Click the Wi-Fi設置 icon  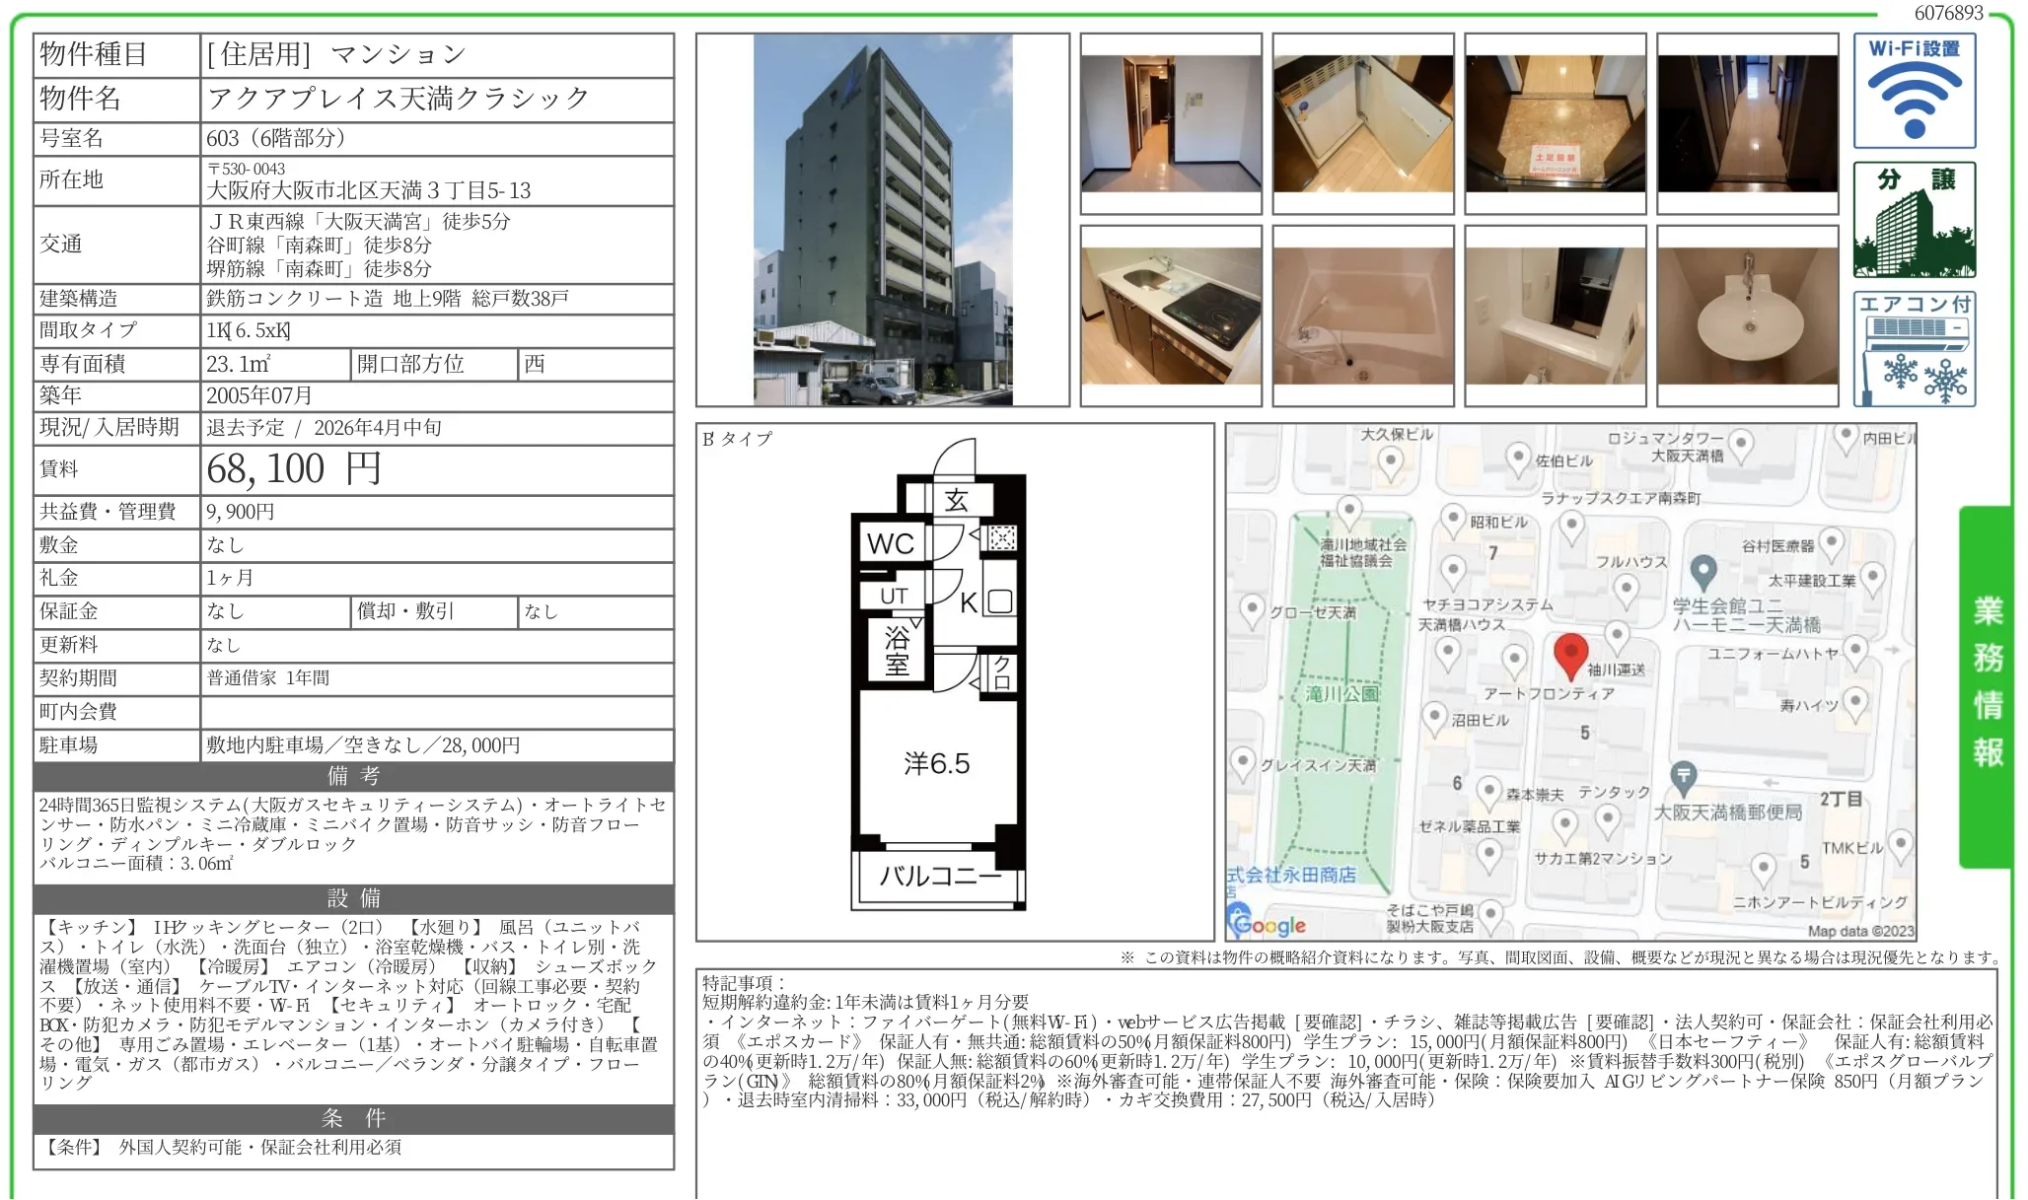click(1914, 92)
